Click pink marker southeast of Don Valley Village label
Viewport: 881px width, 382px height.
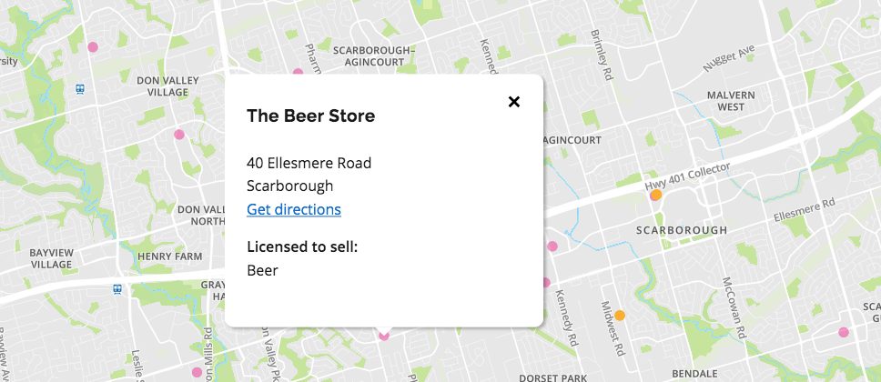(x=179, y=135)
